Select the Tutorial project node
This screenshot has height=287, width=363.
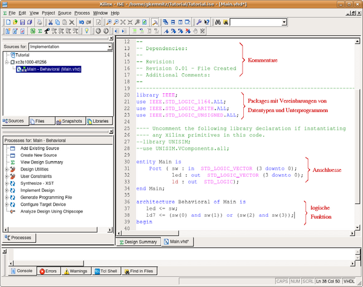pyautogui.click(x=22, y=55)
